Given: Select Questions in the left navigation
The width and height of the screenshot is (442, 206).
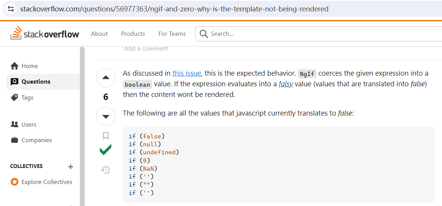Looking at the screenshot, I should pos(43,82).
